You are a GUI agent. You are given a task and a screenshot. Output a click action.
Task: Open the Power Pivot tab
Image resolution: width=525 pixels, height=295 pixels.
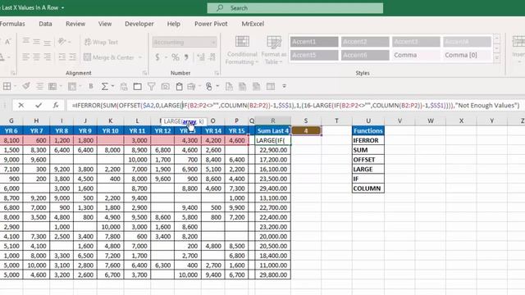(x=211, y=24)
